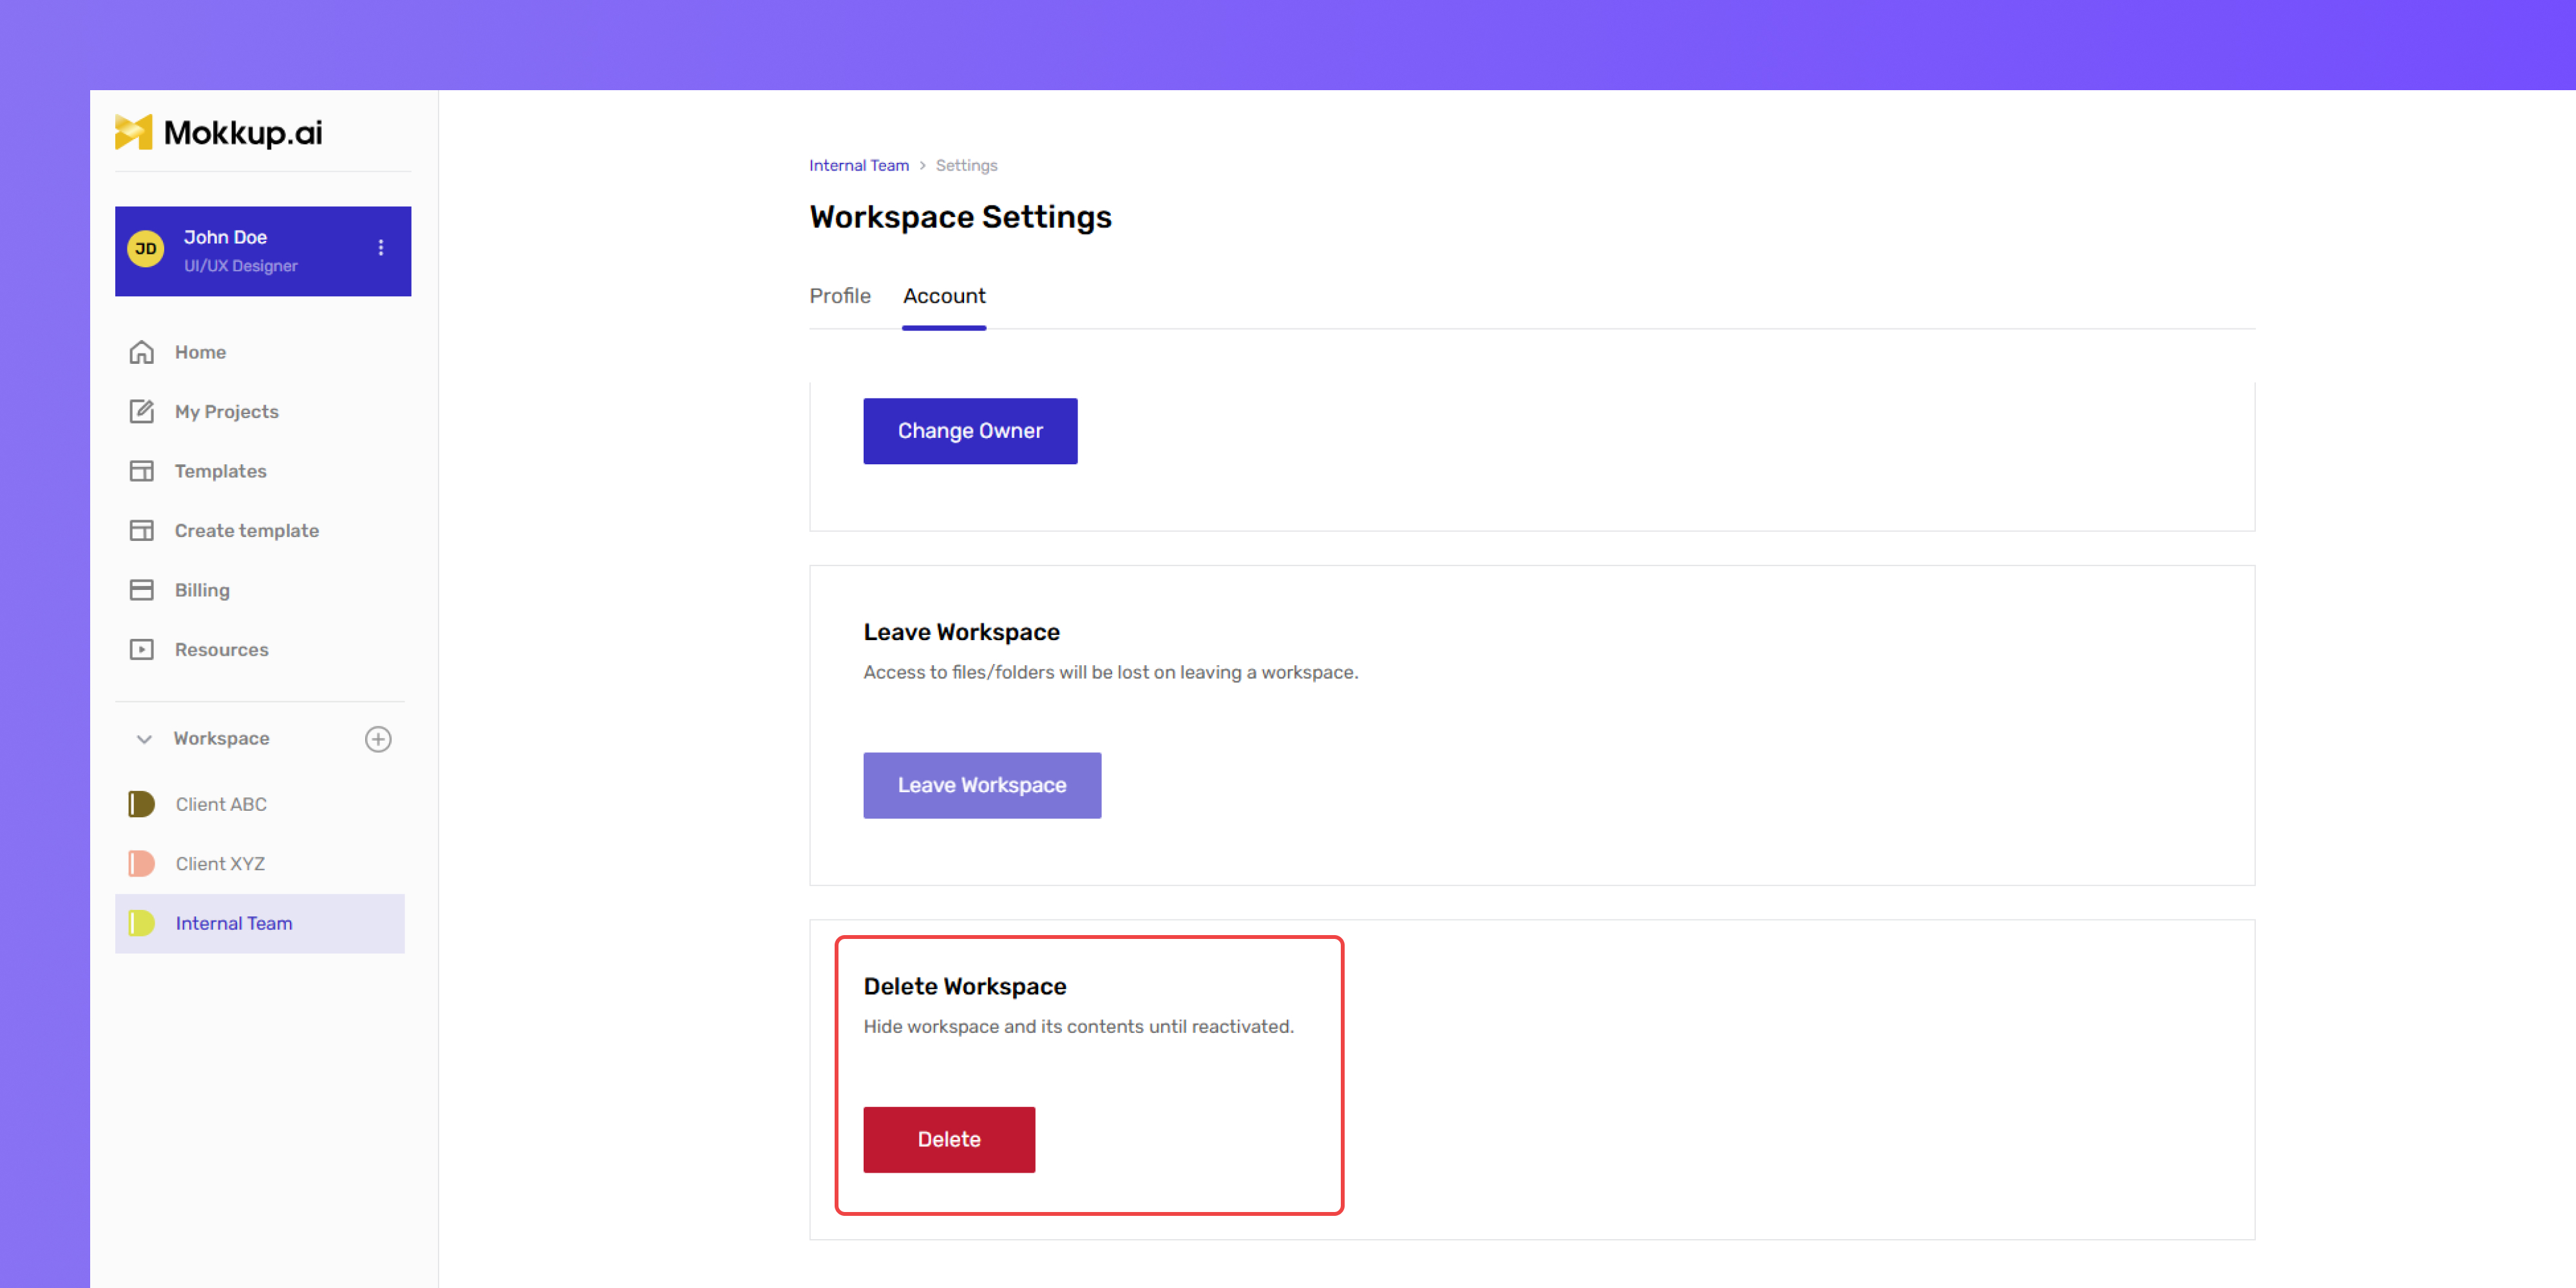Click the Internal Team workspace icon
The width and height of the screenshot is (2576, 1288).
(141, 923)
